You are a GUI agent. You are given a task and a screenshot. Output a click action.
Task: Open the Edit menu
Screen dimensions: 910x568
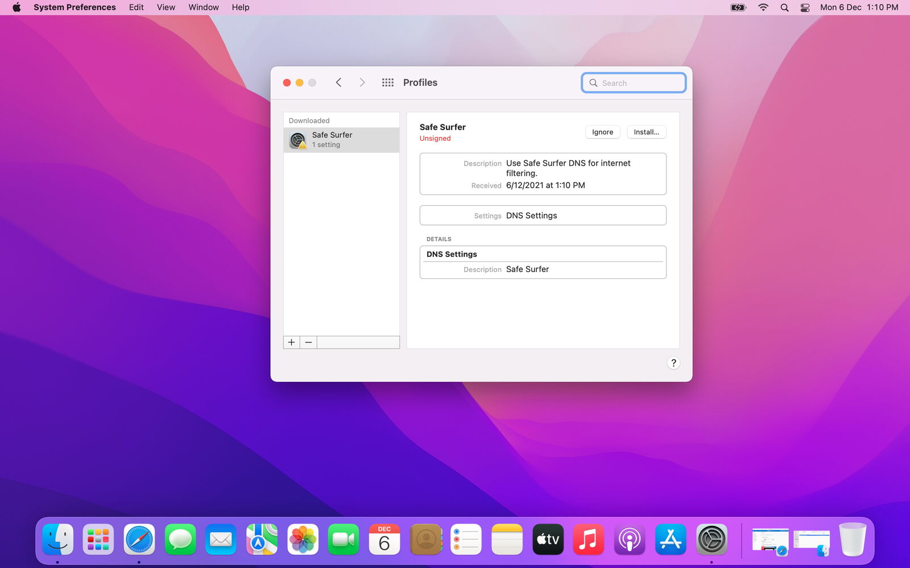pos(136,7)
